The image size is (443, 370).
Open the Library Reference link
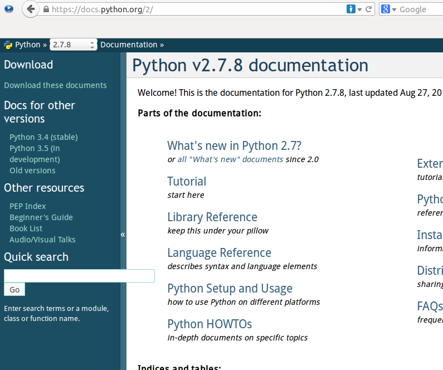pos(212,217)
